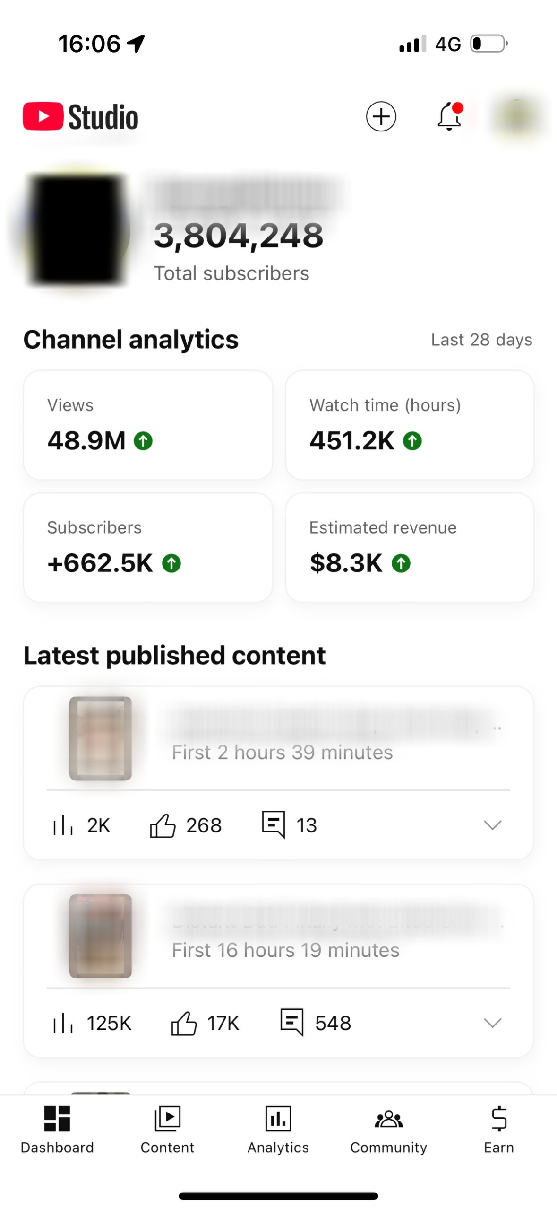Tap the YouTube Studio logo
This screenshot has width=557, height=1209.
tap(81, 117)
